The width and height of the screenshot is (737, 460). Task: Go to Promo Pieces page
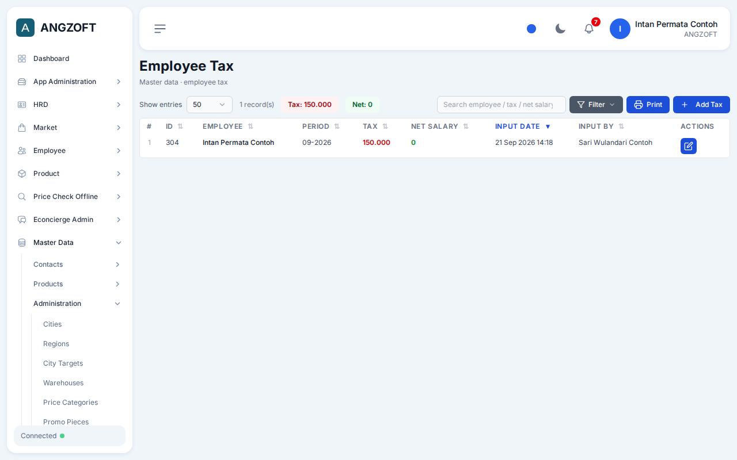pos(66,421)
